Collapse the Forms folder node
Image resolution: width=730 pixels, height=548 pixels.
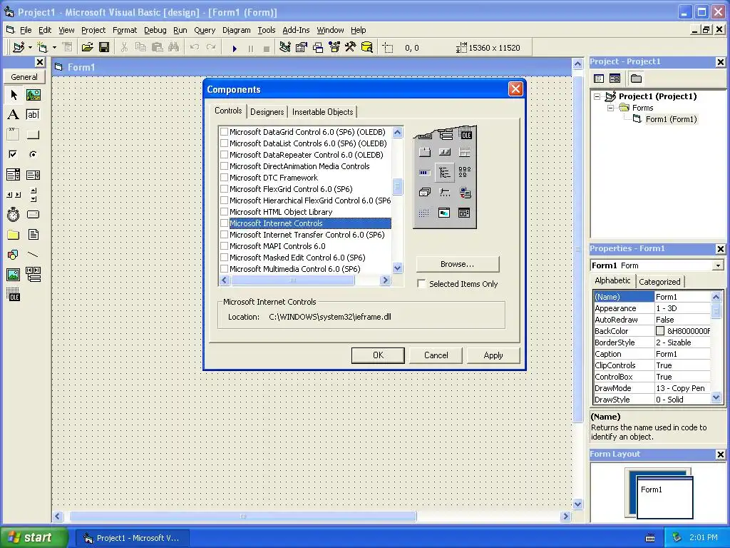(610, 108)
